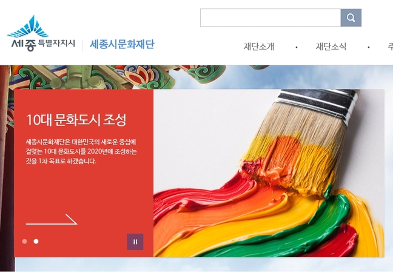Click the dot separator between 재단소개 and 재단소식
This screenshot has width=393, height=273.
297,47
